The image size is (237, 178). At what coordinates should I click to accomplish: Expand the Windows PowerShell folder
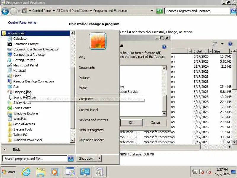[25, 140]
